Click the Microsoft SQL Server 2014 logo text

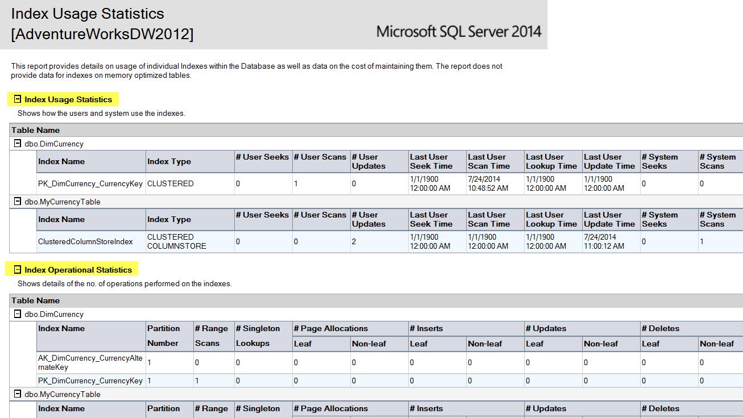459,32
